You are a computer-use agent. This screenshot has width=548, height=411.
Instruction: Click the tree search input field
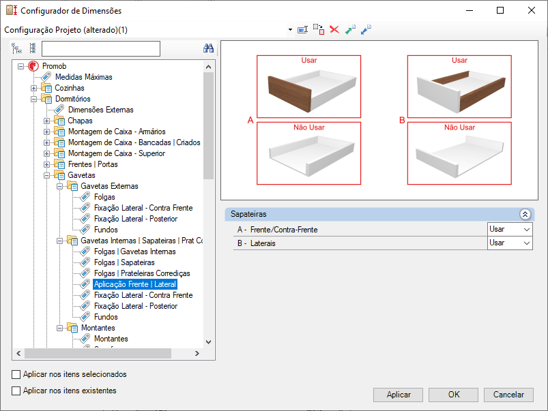[x=101, y=48]
